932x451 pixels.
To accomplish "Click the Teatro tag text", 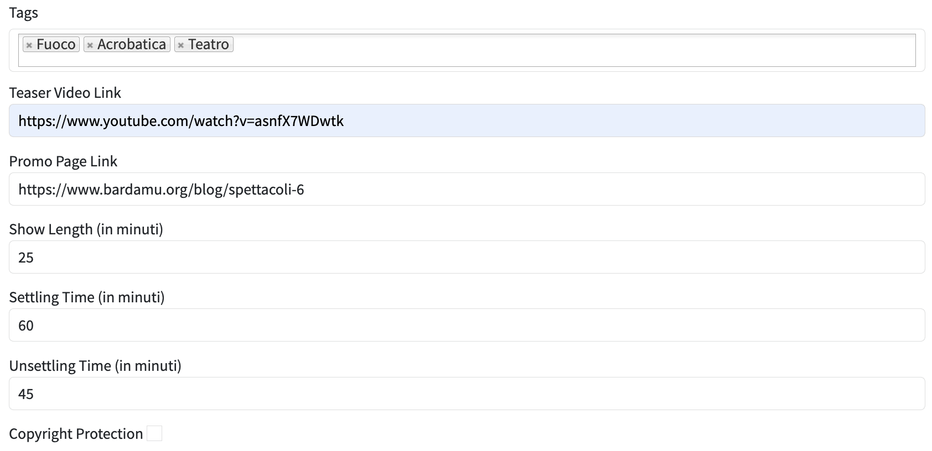I will click(x=209, y=44).
